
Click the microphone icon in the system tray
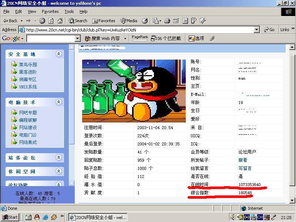click(x=273, y=217)
